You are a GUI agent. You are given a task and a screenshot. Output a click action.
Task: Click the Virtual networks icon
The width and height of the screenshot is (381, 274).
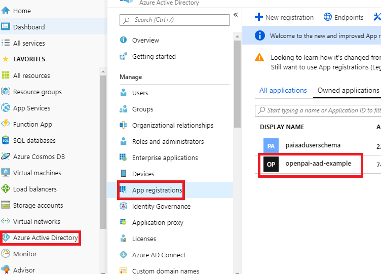tap(6, 221)
